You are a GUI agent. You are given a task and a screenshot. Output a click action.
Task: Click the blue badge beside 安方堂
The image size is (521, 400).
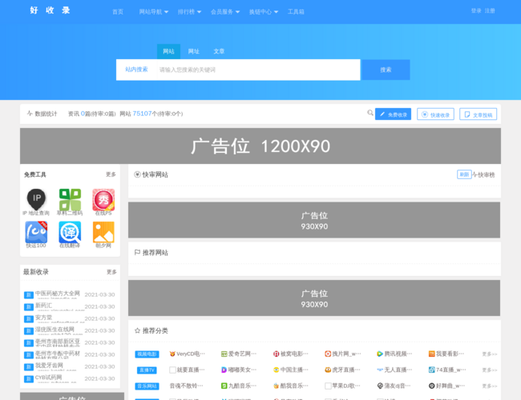tap(29, 319)
